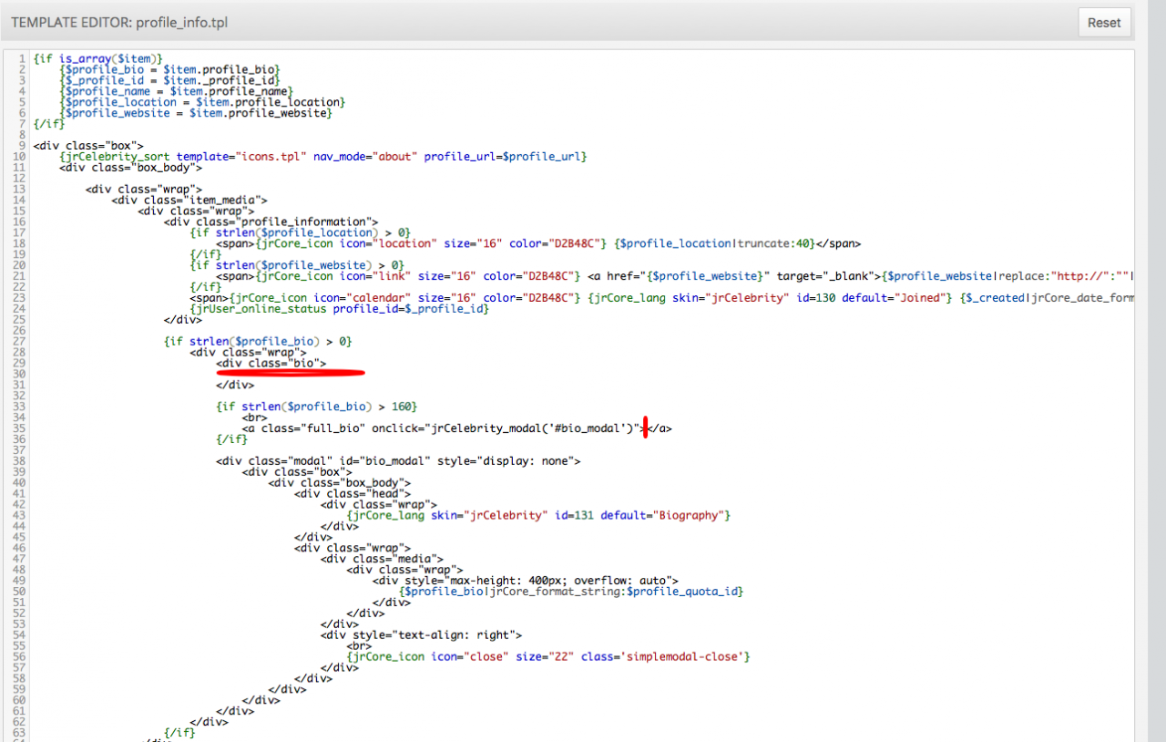
Task: Click the red mark before the closing </a> tag
Action: coord(645,428)
